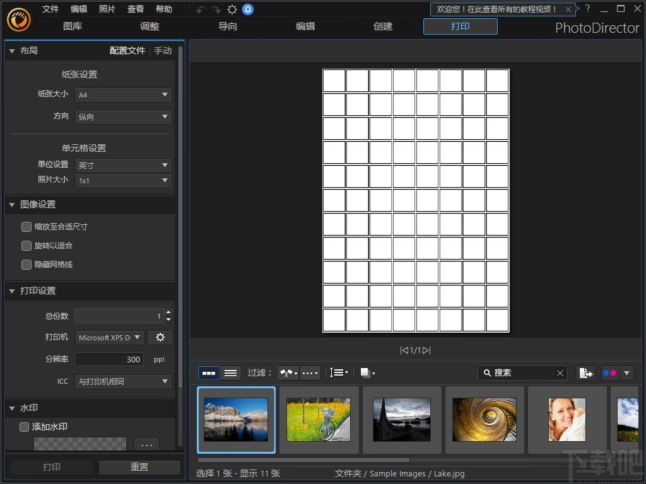Open the sort order menu icon
This screenshot has width=646, height=484.
(x=339, y=373)
